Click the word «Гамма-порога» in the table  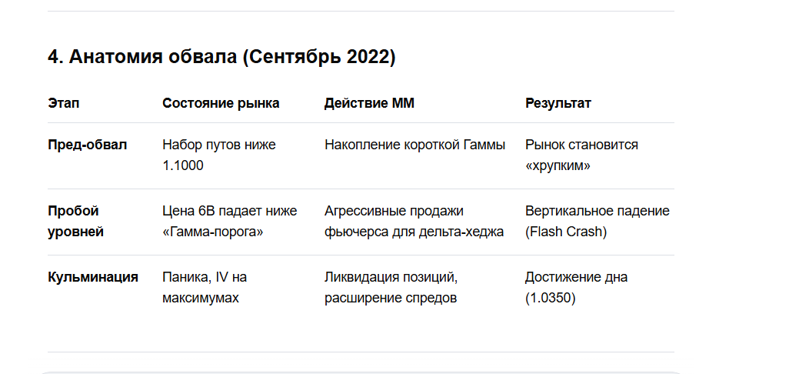click(213, 232)
